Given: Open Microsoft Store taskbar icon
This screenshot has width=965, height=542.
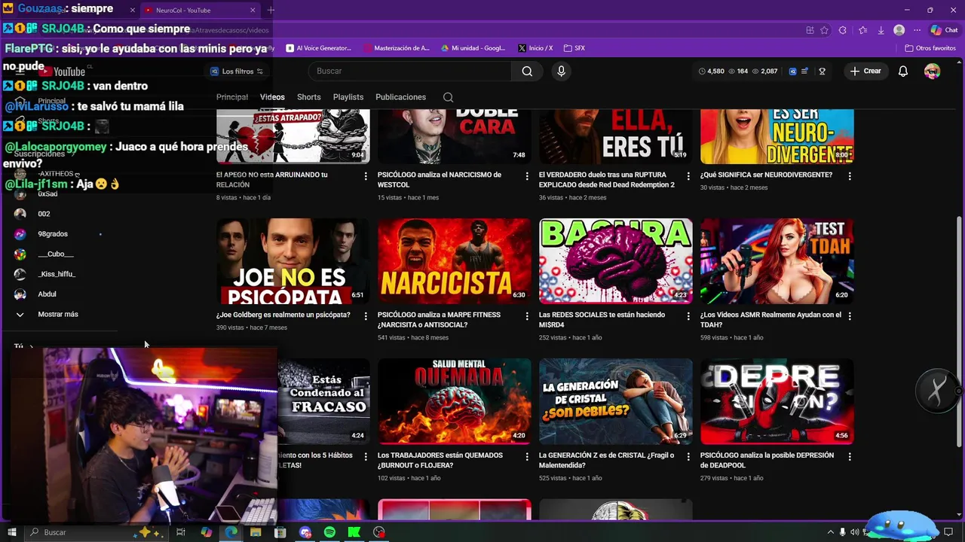Looking at the screenshot, I should [280, 532].
